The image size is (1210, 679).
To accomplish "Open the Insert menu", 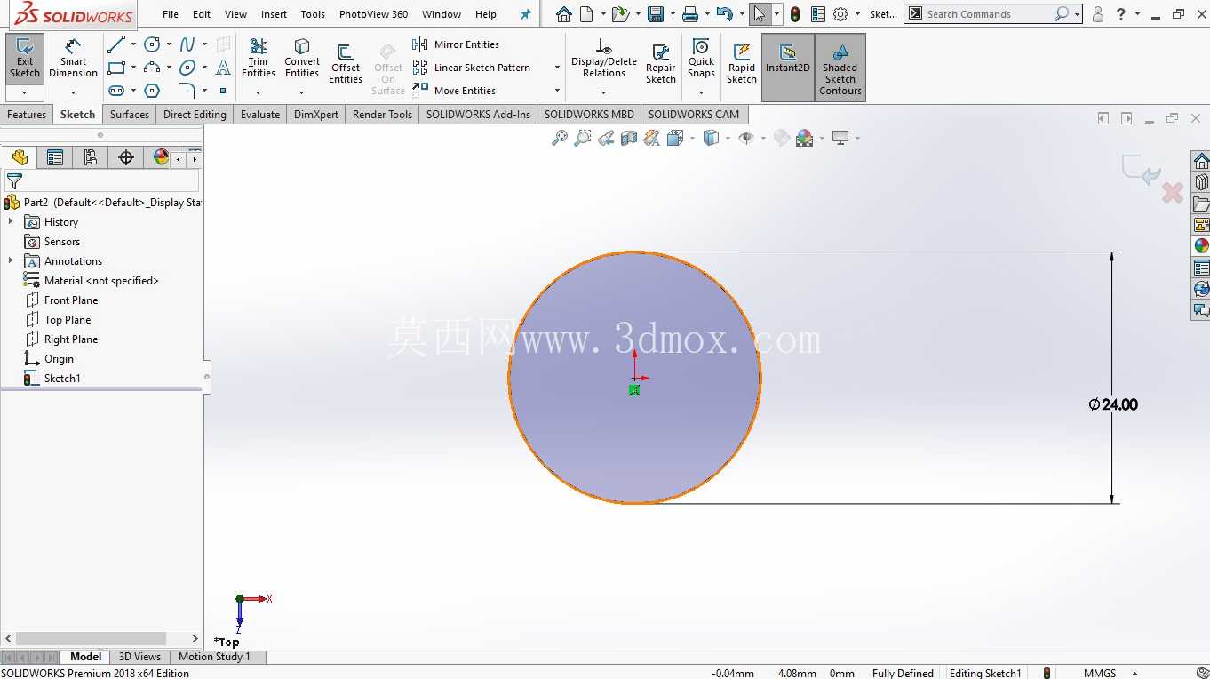I will pos(274,14).
